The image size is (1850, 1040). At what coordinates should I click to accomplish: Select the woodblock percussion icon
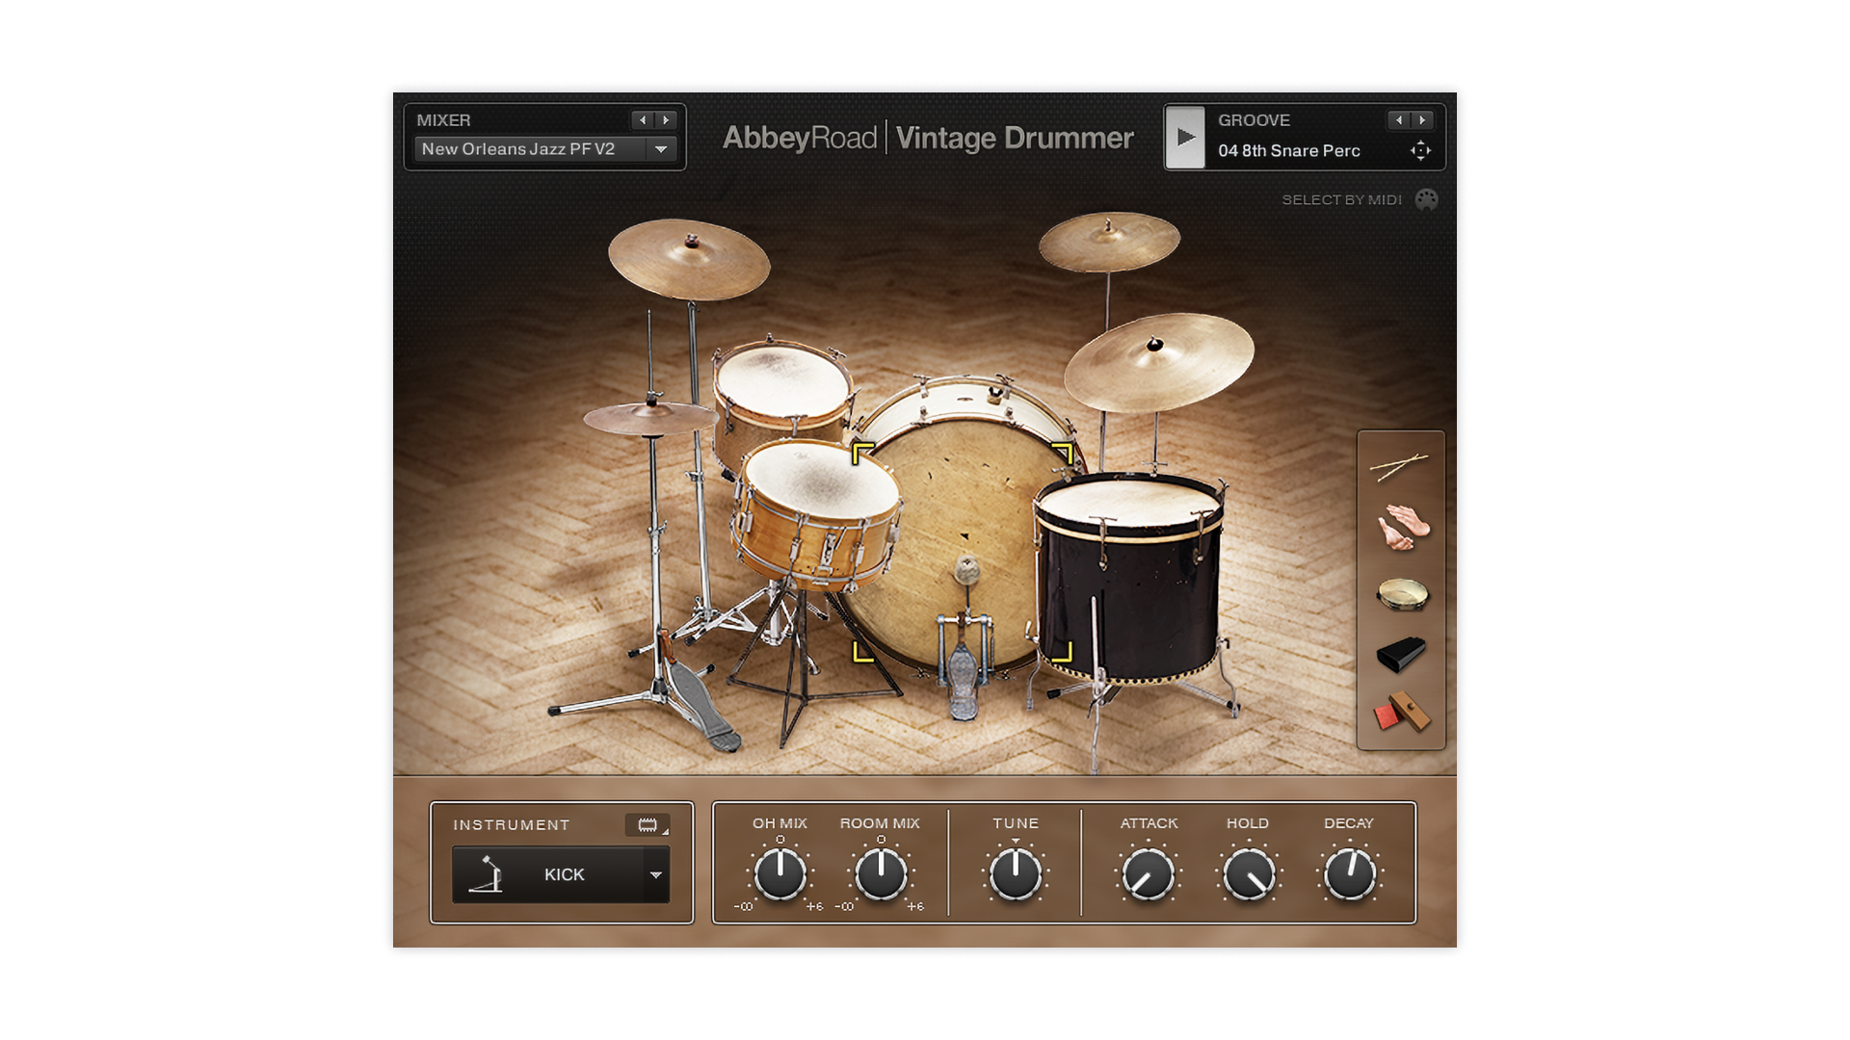click(x=1402, y=714)
